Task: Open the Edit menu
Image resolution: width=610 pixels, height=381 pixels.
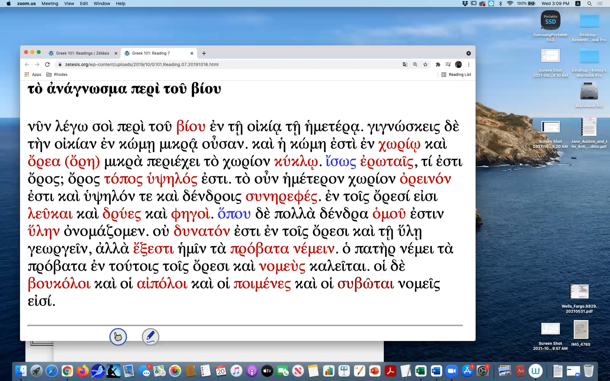Action: (84, 4)
